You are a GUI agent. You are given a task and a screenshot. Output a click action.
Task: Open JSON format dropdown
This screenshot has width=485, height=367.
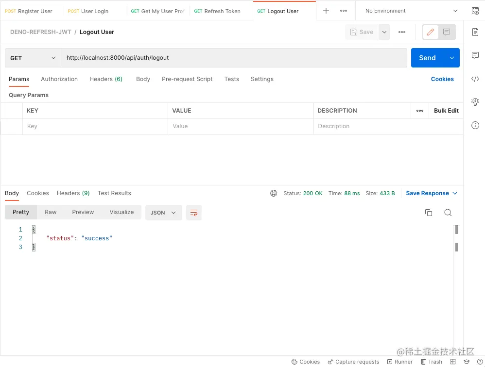(163, 213)
